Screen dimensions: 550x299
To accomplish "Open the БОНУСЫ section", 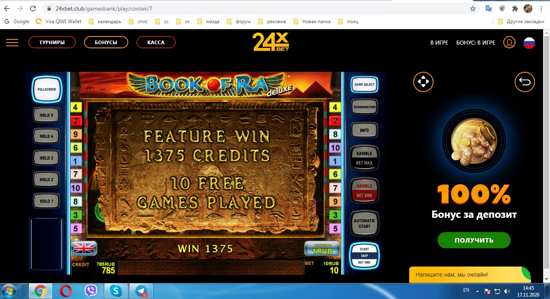I will pyautogui.click(x=106, y=43).
